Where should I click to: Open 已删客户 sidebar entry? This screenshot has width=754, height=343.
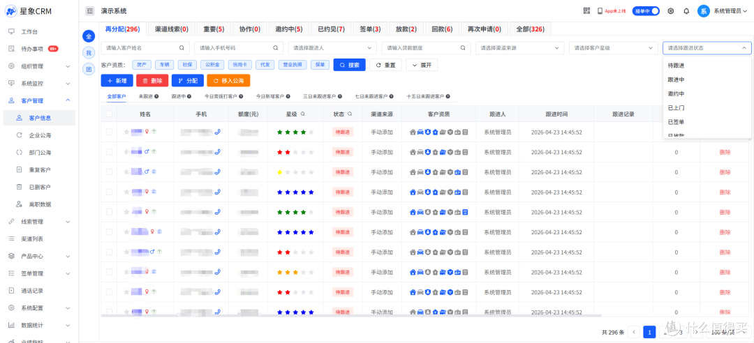tap(40, 188)
